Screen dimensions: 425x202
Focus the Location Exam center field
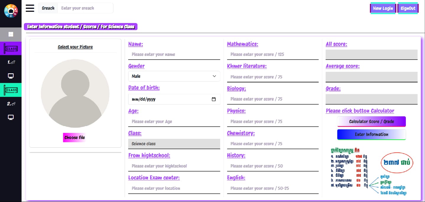click(x=174, y=188)
